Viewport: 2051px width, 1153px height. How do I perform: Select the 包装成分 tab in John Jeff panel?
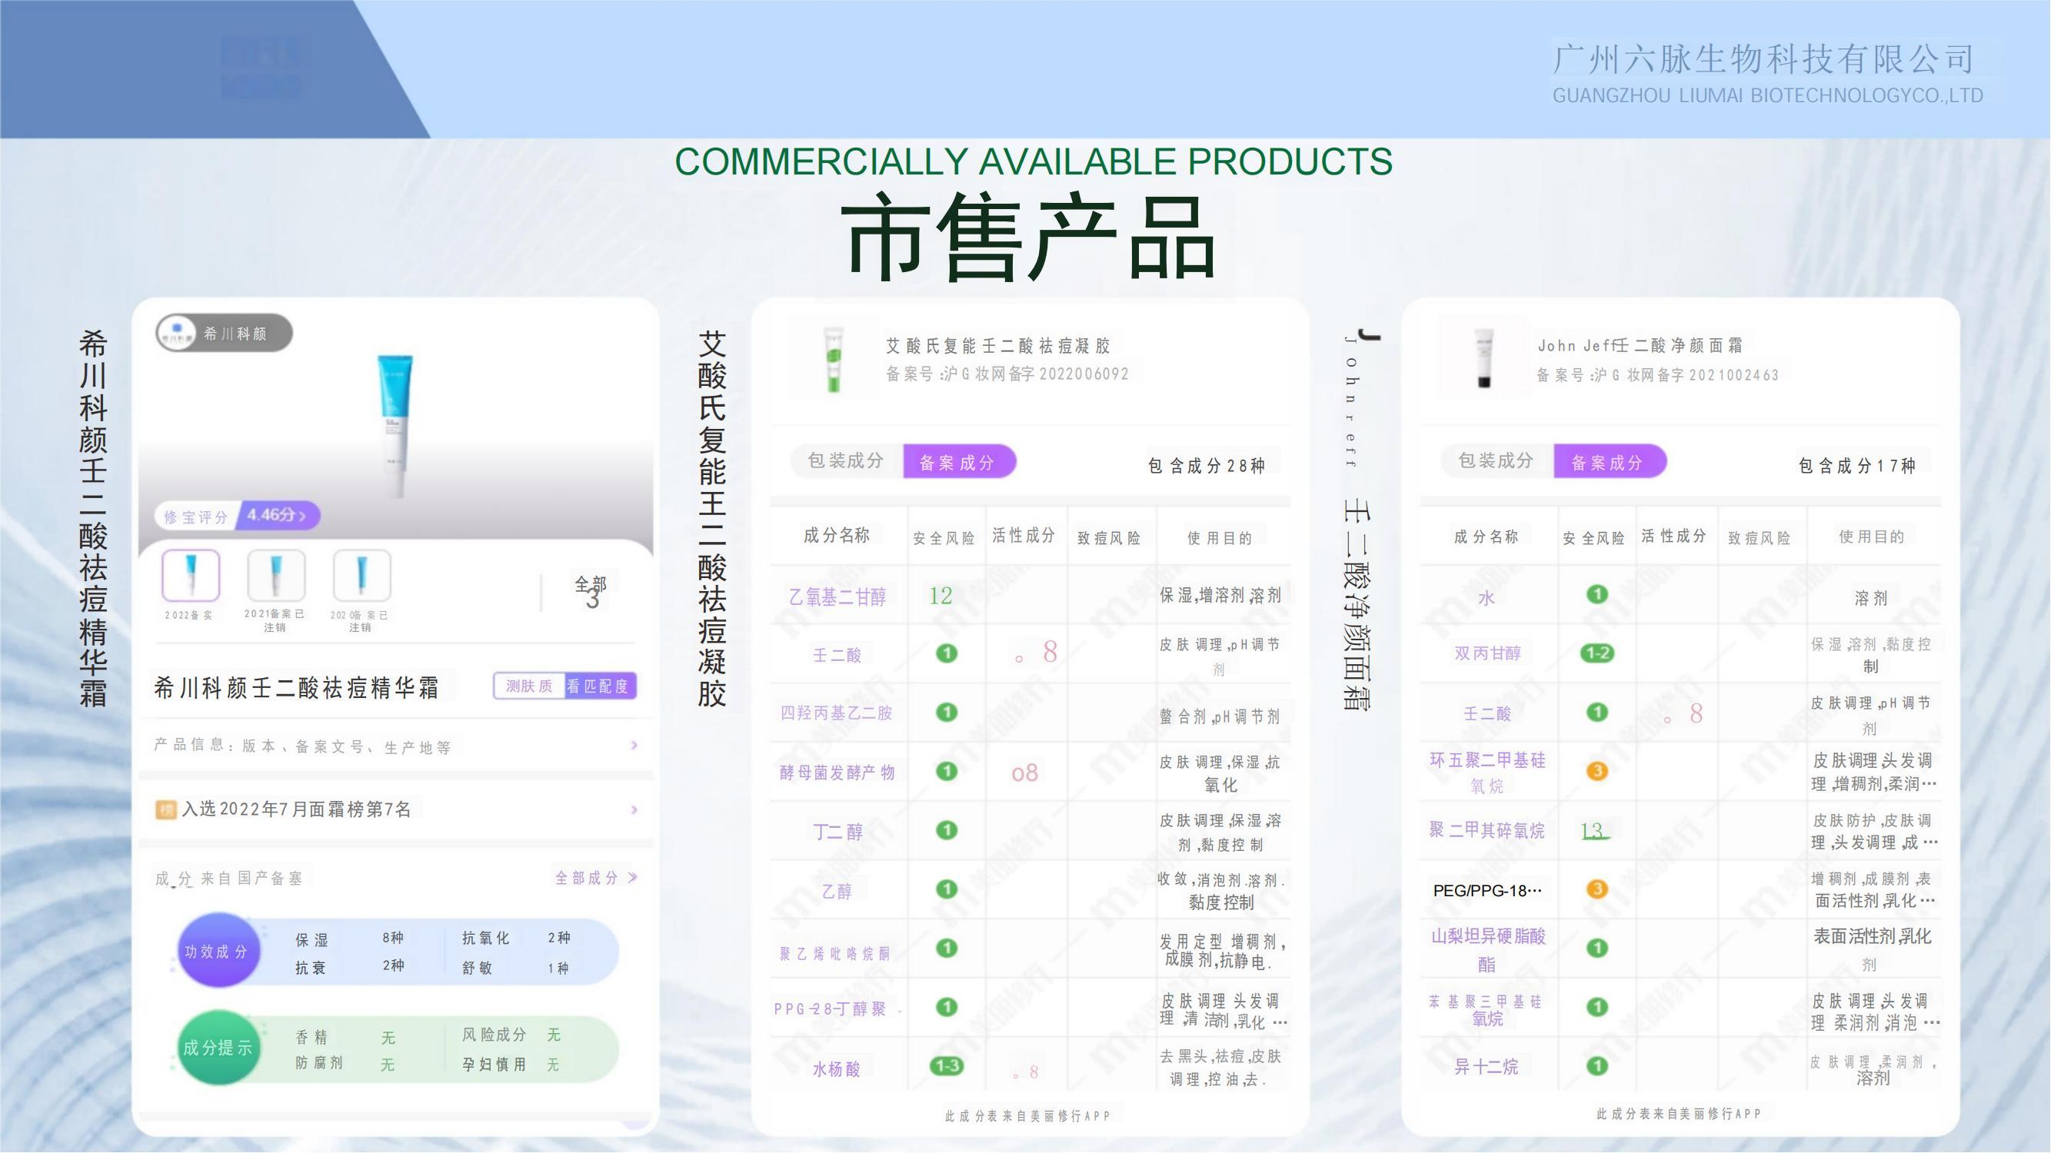[1497, 460]
